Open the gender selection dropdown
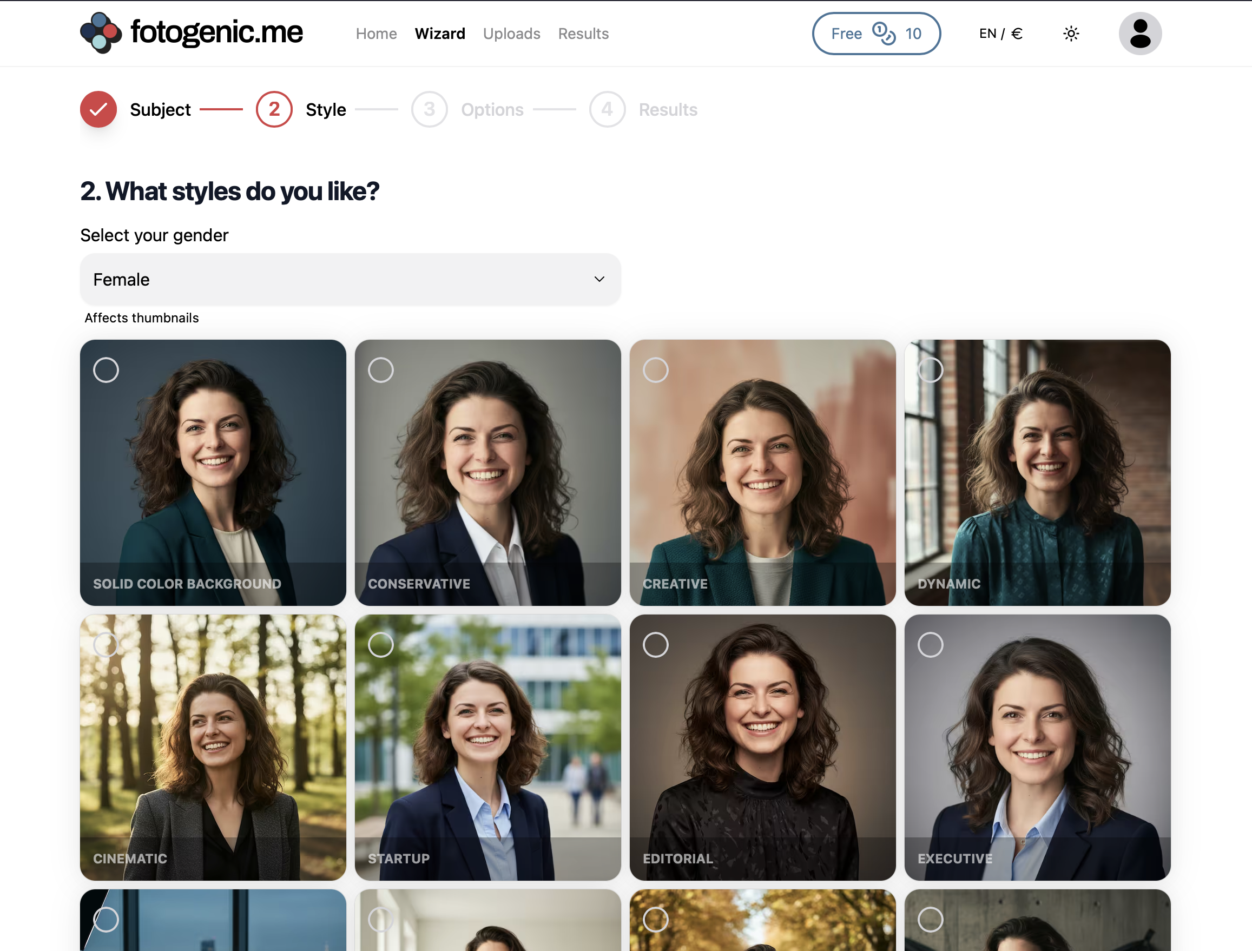This screenshot has width=1252, height=951. click(351, 279)
